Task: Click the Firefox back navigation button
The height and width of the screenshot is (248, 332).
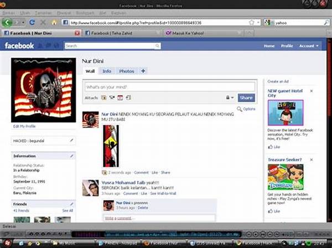Action: click(x=7, y=23)
